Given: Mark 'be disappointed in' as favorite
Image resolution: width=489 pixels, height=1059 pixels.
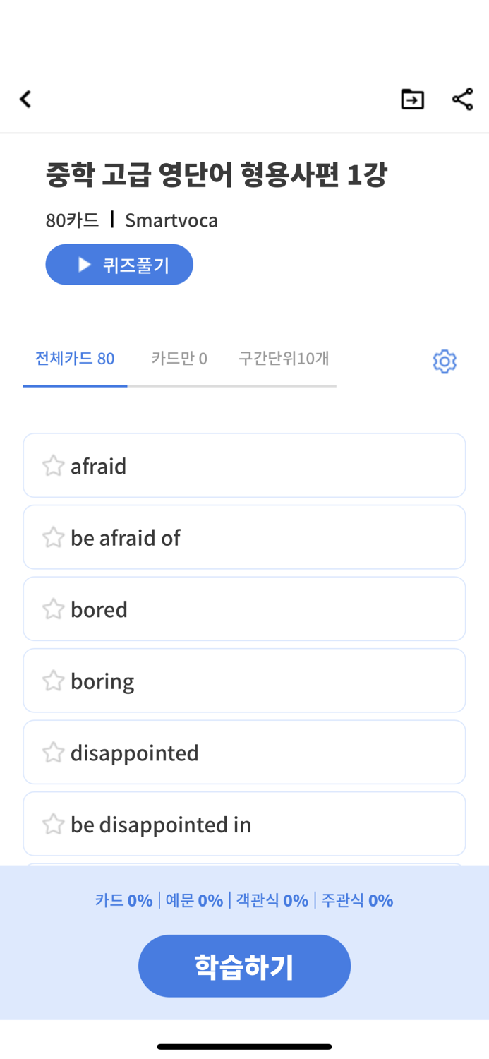Looking at the screenshot, I should (52, 823).
